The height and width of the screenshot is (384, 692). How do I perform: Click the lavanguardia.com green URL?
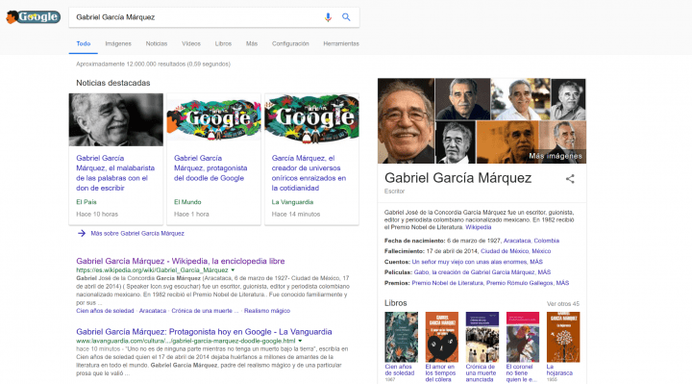tap(185, 341)
